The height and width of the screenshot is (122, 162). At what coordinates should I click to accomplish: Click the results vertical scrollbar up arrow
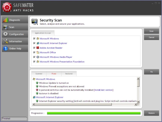click(138, 79)
